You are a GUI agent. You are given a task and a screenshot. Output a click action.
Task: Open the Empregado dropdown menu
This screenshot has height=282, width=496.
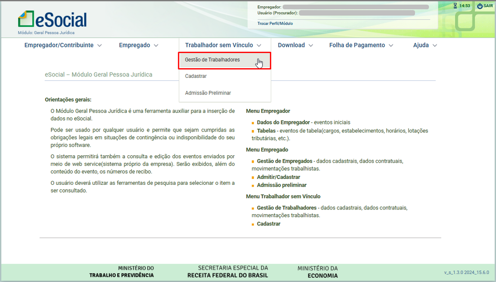point(139,45)
